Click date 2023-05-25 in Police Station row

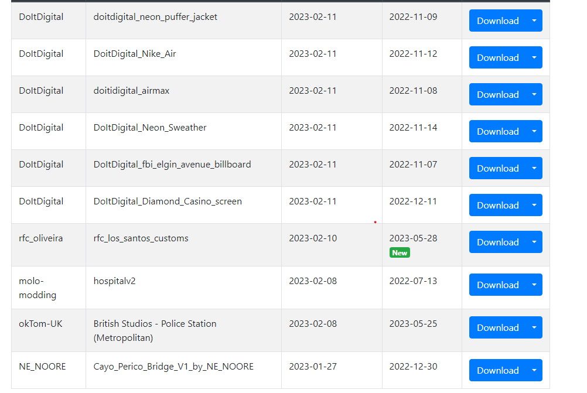[x=413, y=323]
